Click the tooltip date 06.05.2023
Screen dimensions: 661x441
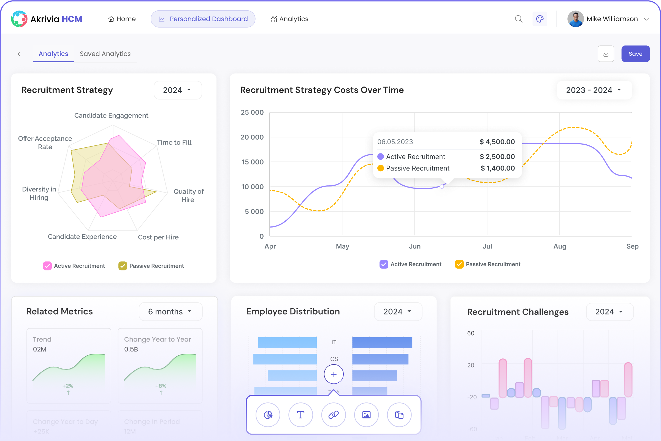coord(395,142)
